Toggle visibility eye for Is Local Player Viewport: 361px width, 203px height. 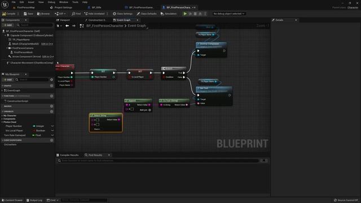click(x=52, y=130)
